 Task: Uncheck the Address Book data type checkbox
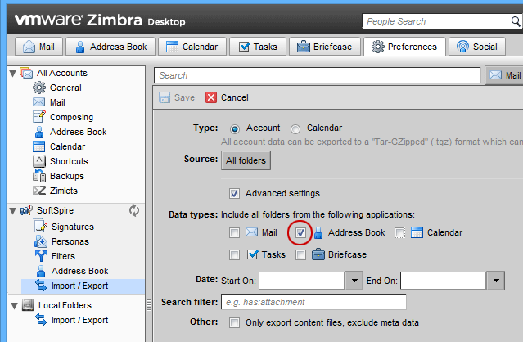[x=300, y=232]
